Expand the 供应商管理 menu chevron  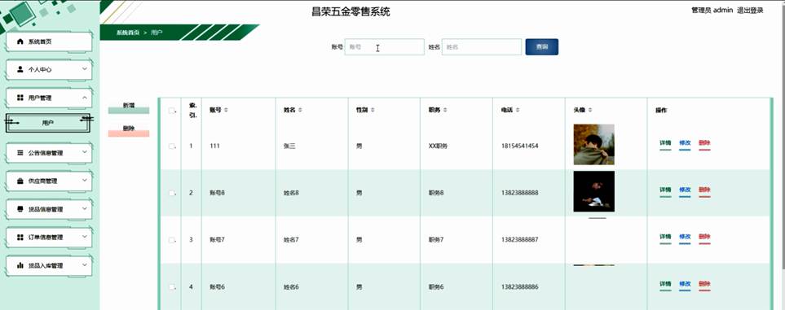point(84,181)
